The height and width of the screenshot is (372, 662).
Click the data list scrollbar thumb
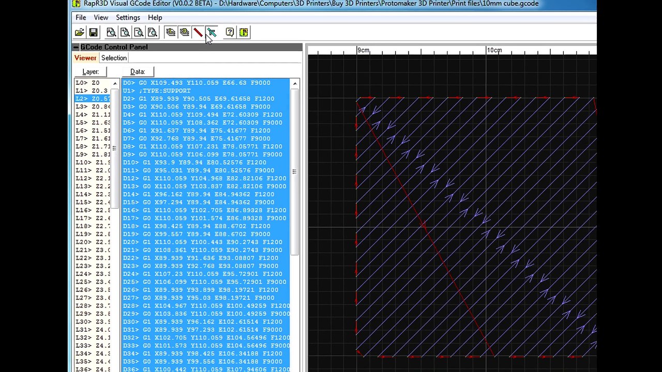(294, 172)
